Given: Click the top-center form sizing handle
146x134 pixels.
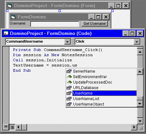Looking at the screenshot, I should 60,11.
